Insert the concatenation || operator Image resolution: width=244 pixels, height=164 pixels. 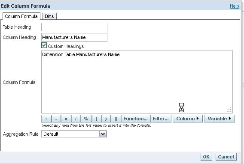[116, 119]
